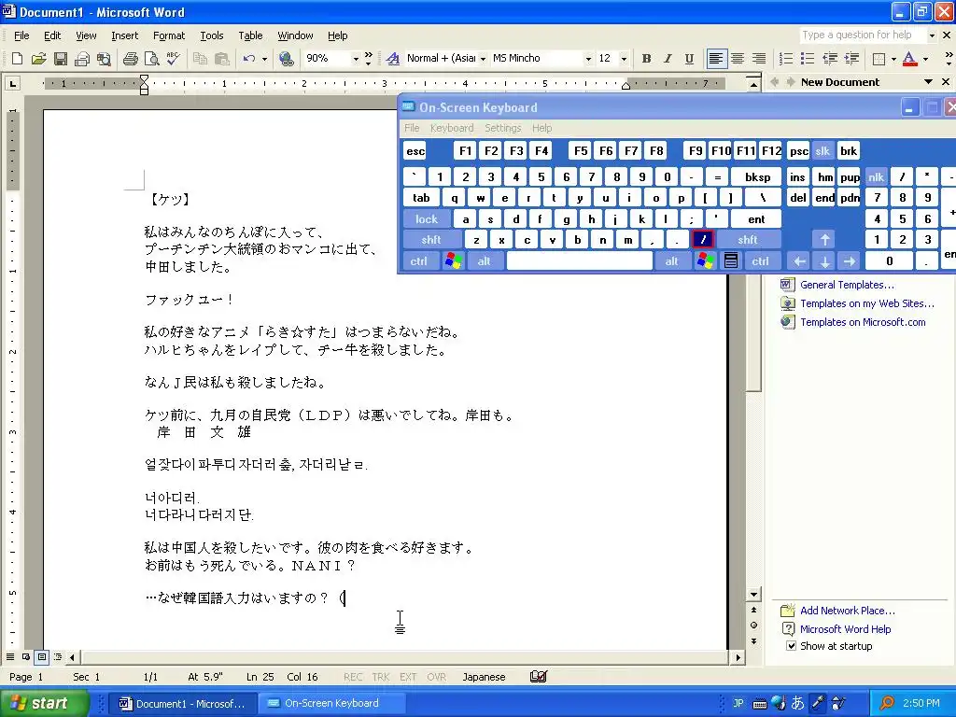Run Spelling and Grammar check icon
This screenshot has width=956, height=717.
[173, 59]
